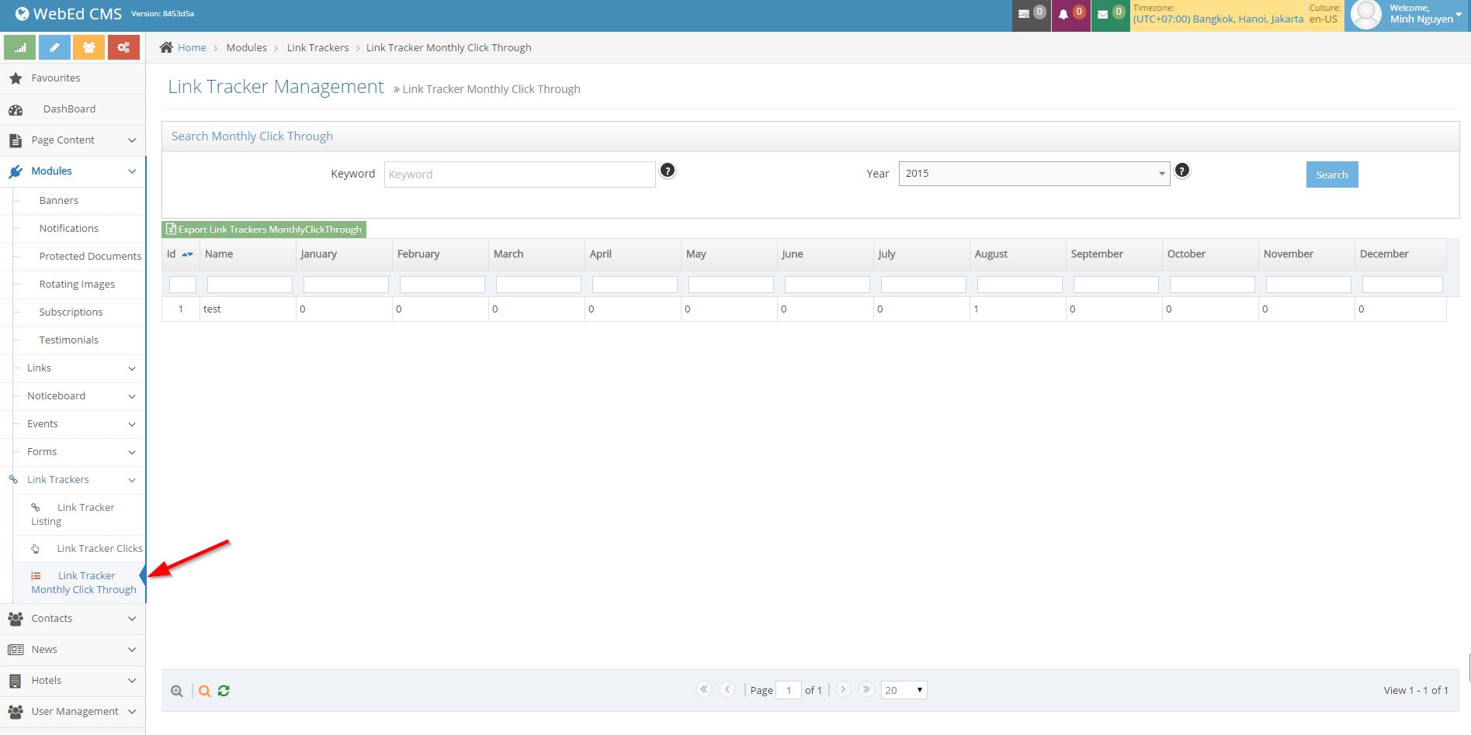Open the Link Tracker Clicks menu item
Image resolution: width=1471 pixels, height=735 pixels.
point(99,548)
